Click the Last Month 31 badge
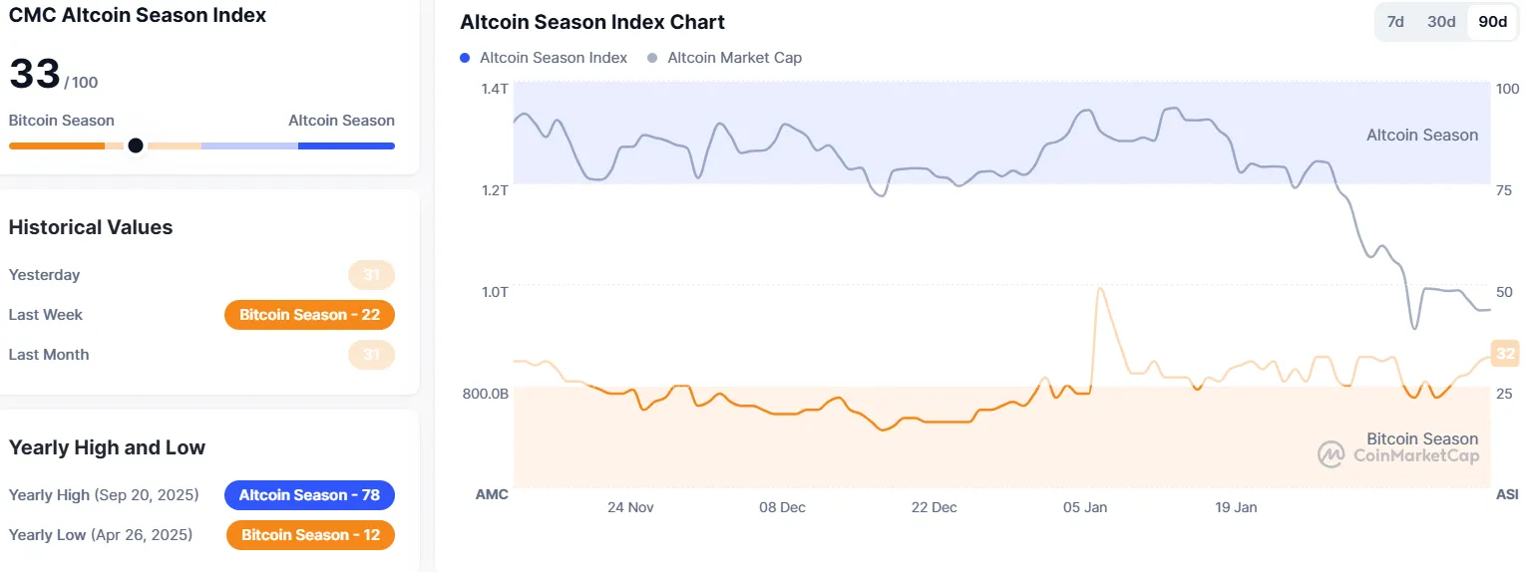 [371, 355]
